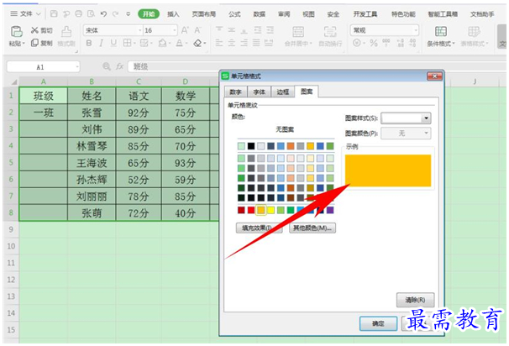Select cell containing 张雪
Image resolution: width=509 pixels, height=346 pixels.
click(92, 113)
